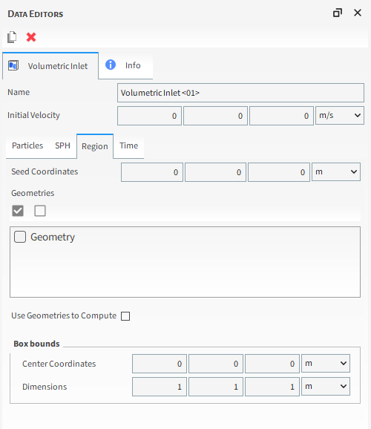Switch to the Info tab
Screen dimensions: 371x429
tap(125, 65)
